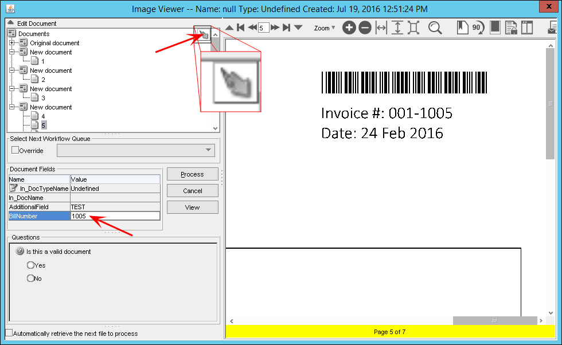Collapse the New document containing page 3

[x=12, y=88]
